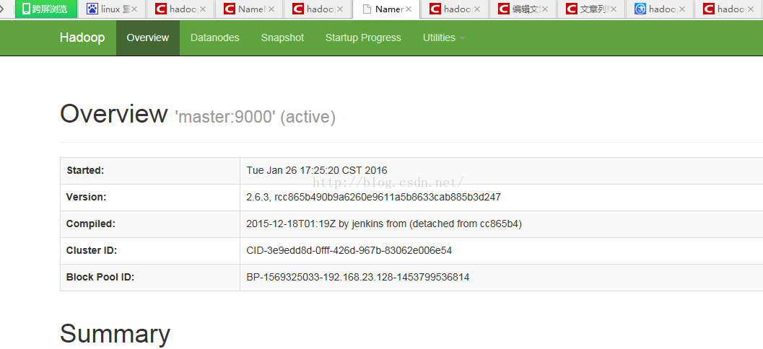Select the Overview navbar item
Image resolution: width=763 pixels, height=349 pixels.
click(x=148, y=38)
